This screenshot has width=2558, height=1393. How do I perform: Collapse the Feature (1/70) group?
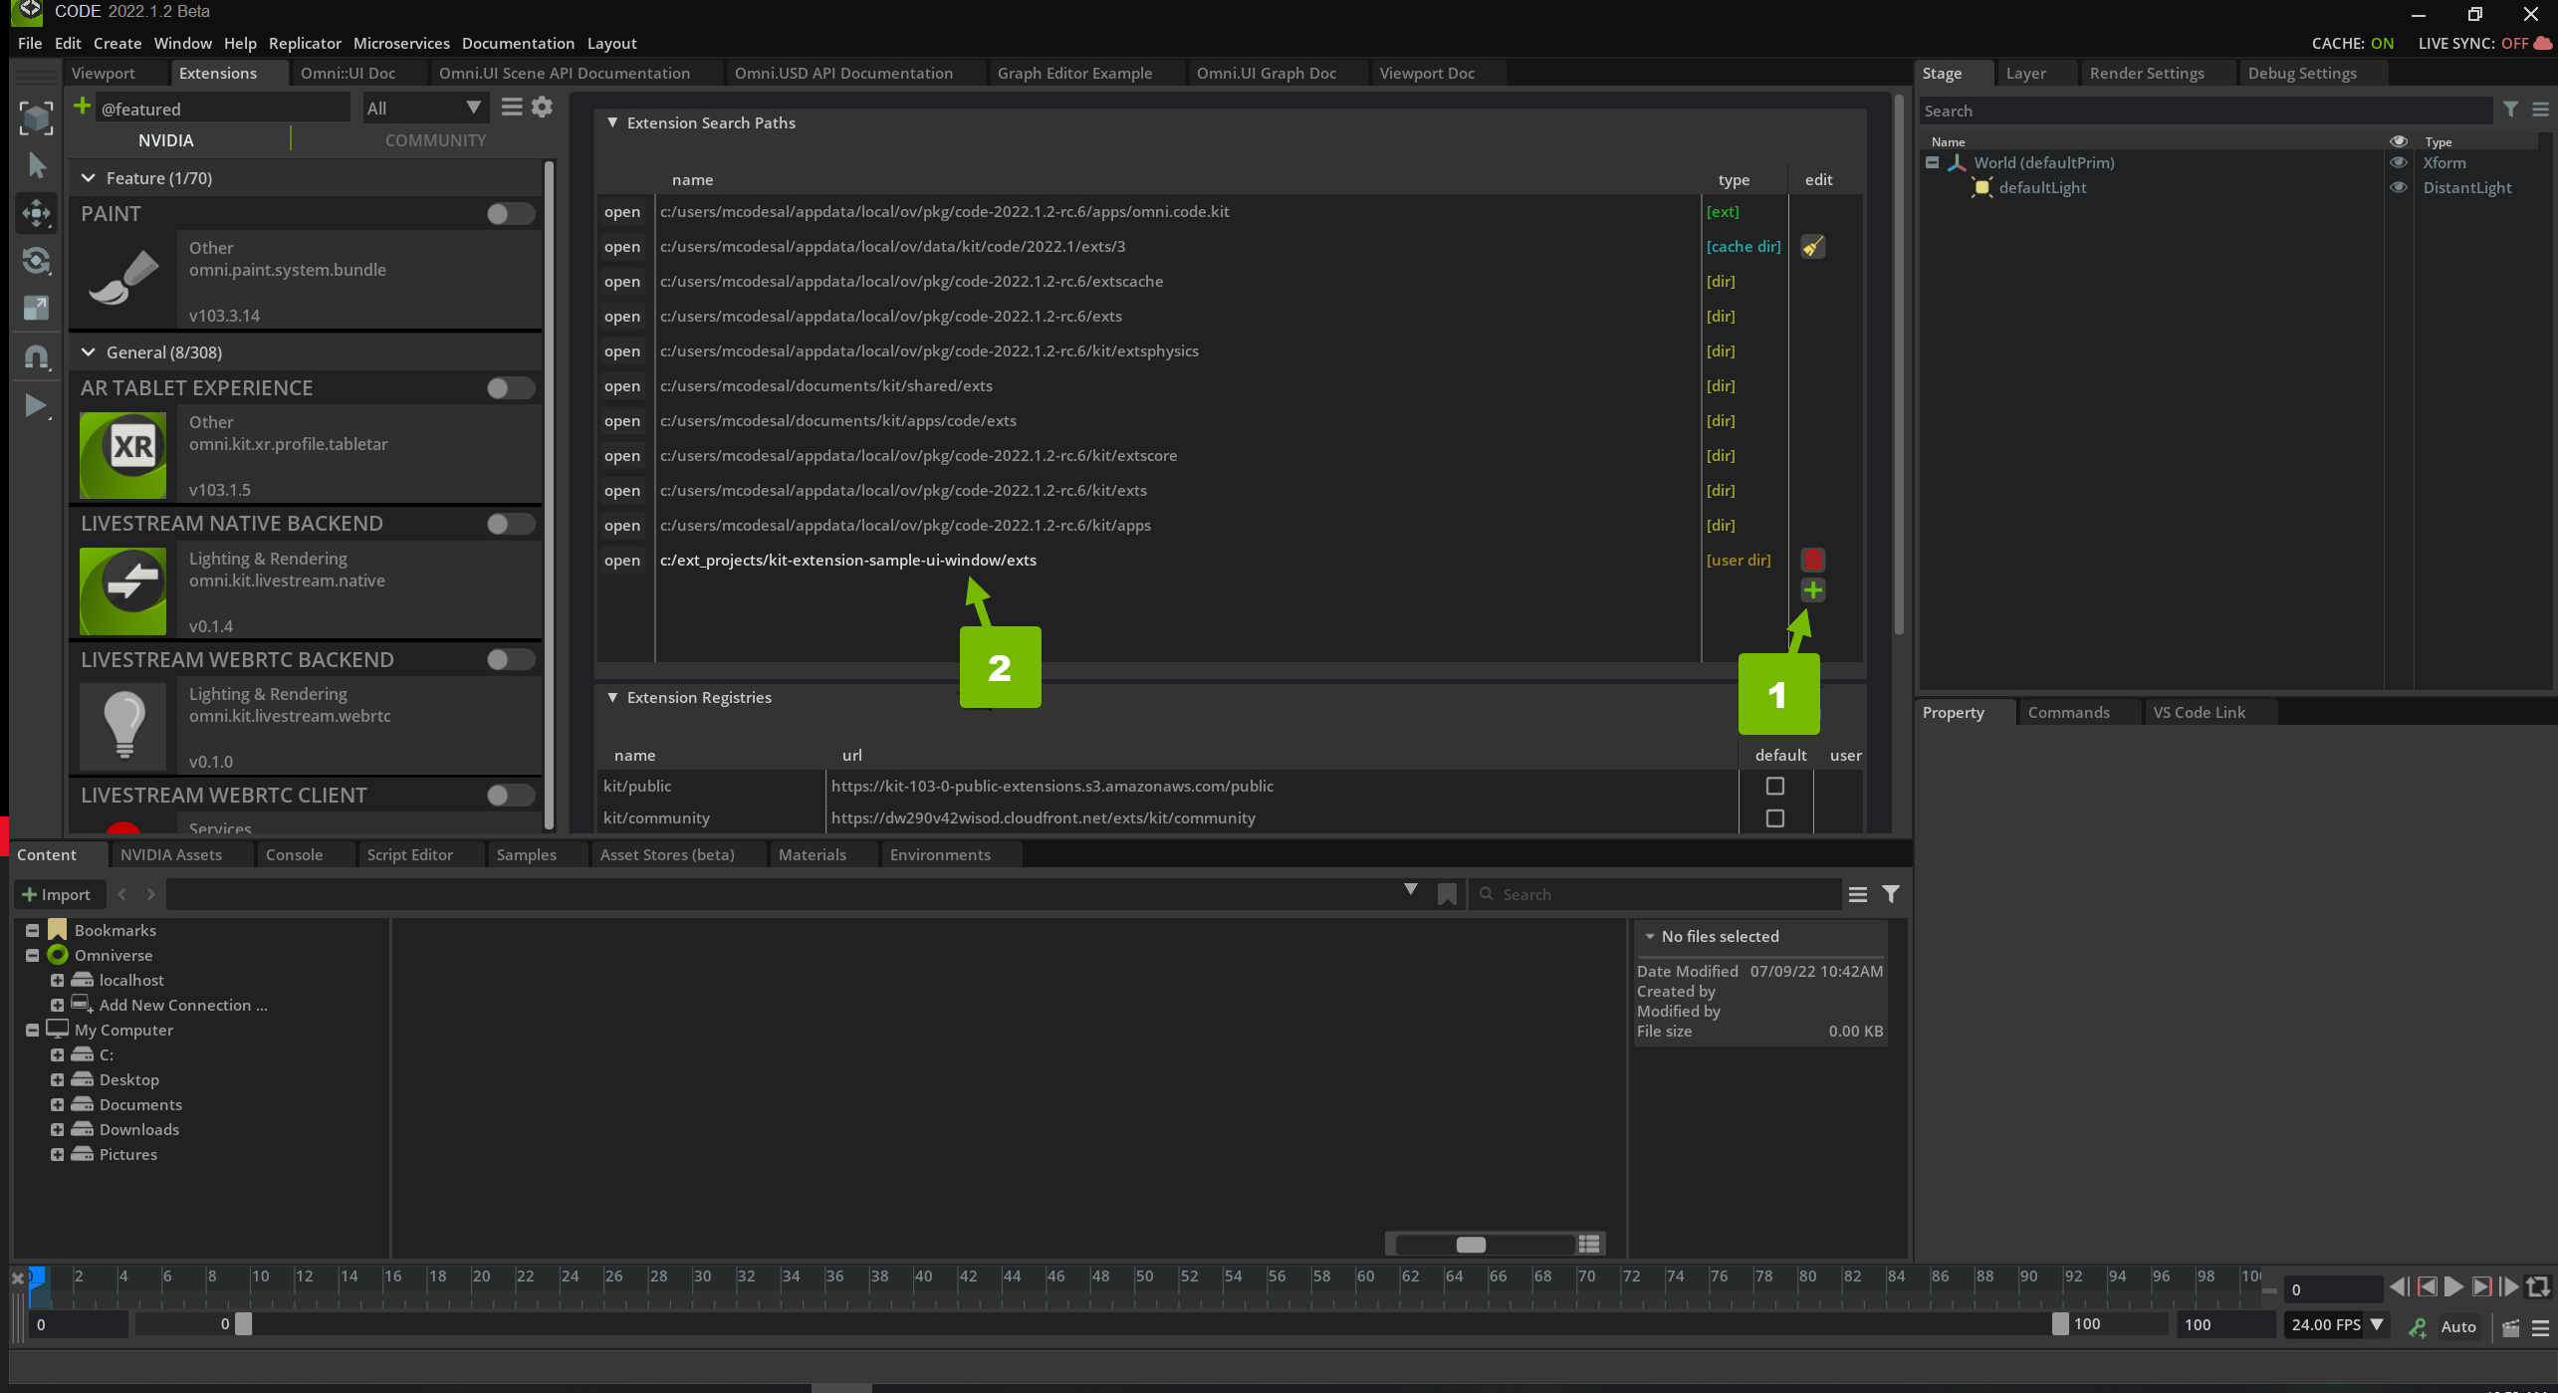[x=89, y=178]
